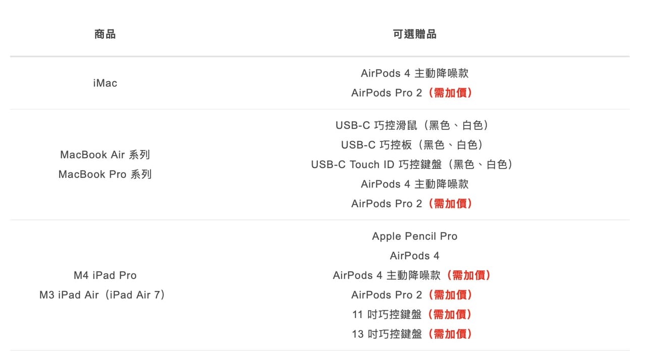Viewport: 646px width, 362px height.
Task: Select the MacBook Air 系列 text
Action: coord(105,155)
